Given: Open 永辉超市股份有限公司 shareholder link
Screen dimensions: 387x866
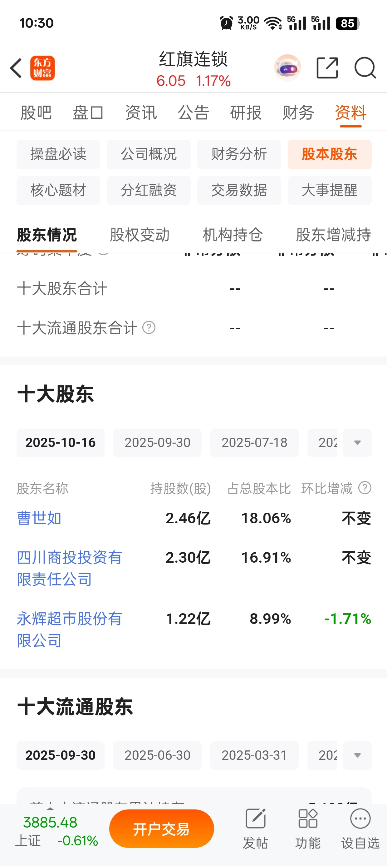Looking at the screenshot, I should point(70,629).
